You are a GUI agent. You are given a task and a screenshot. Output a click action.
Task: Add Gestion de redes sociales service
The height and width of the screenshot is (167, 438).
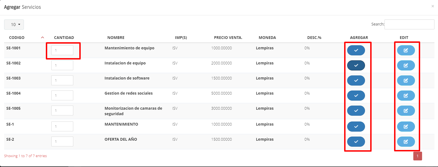356,96
